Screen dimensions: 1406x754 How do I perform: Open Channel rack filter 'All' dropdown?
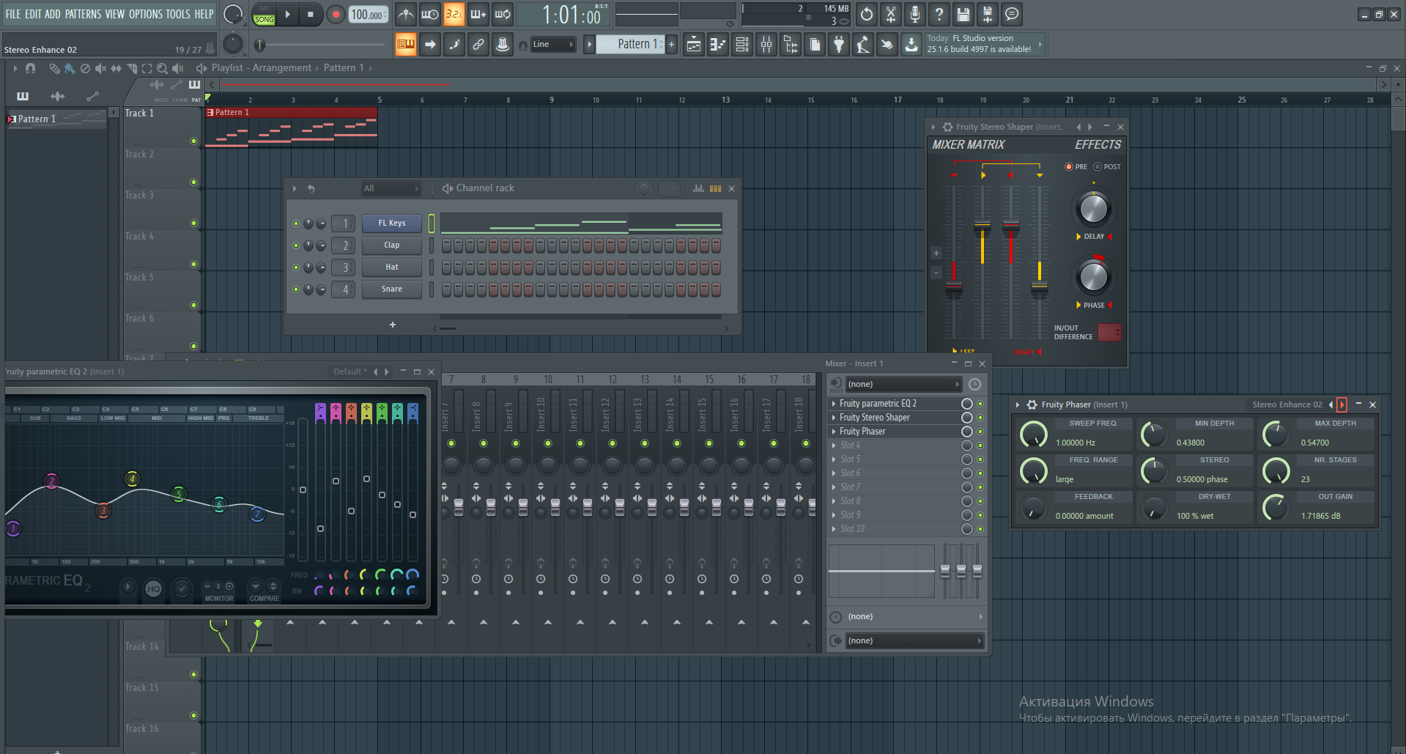[x=391, y=188]
